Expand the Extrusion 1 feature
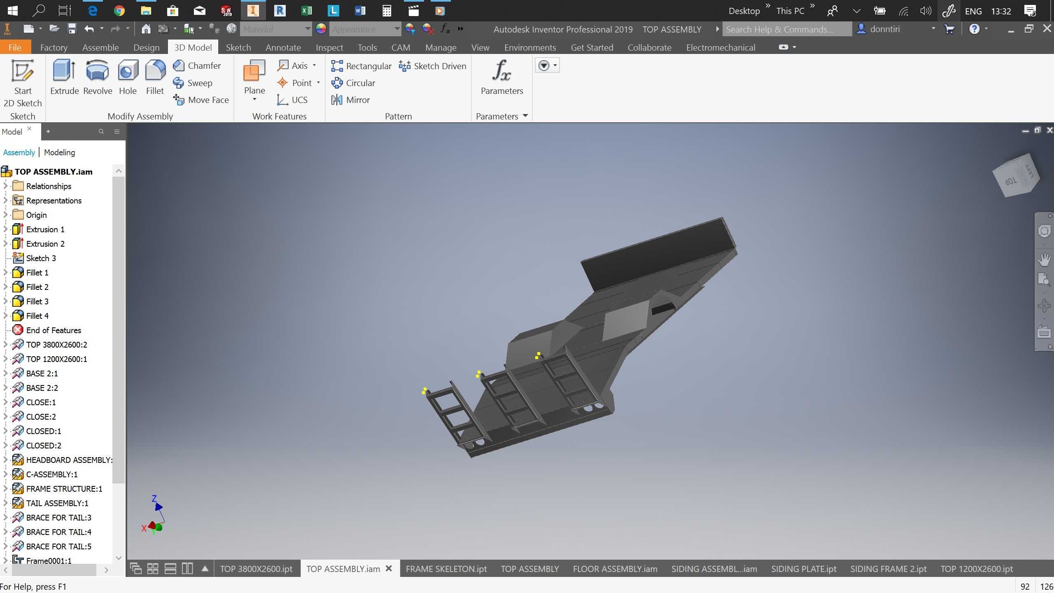Screen dimensions: 1054x593 [5, 229]
